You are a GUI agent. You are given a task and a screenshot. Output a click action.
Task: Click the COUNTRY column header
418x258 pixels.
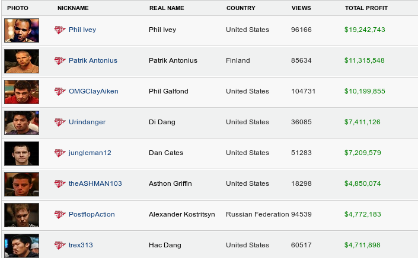241,8
